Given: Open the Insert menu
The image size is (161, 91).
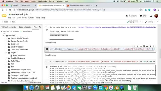Looking at the screenshot, I should [24, 18].
